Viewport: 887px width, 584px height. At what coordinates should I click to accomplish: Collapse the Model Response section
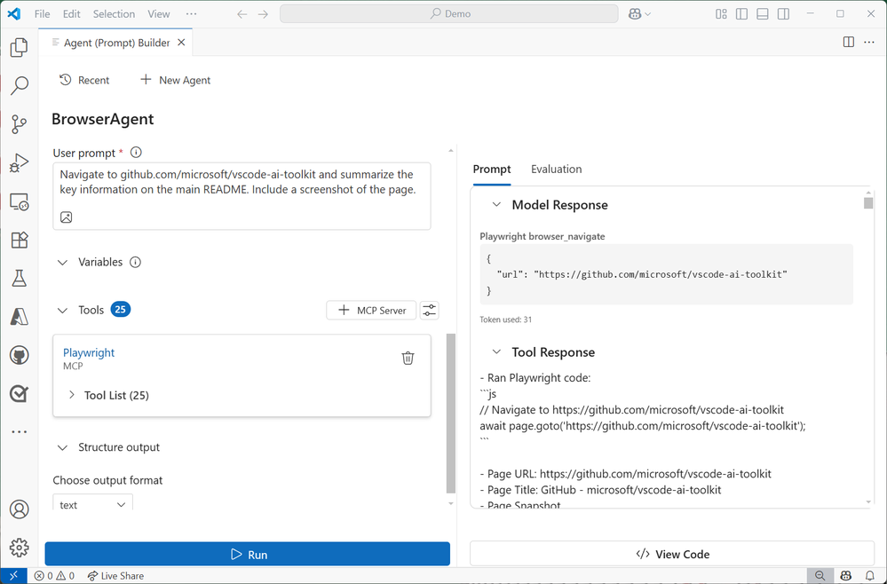pos(496,205)
